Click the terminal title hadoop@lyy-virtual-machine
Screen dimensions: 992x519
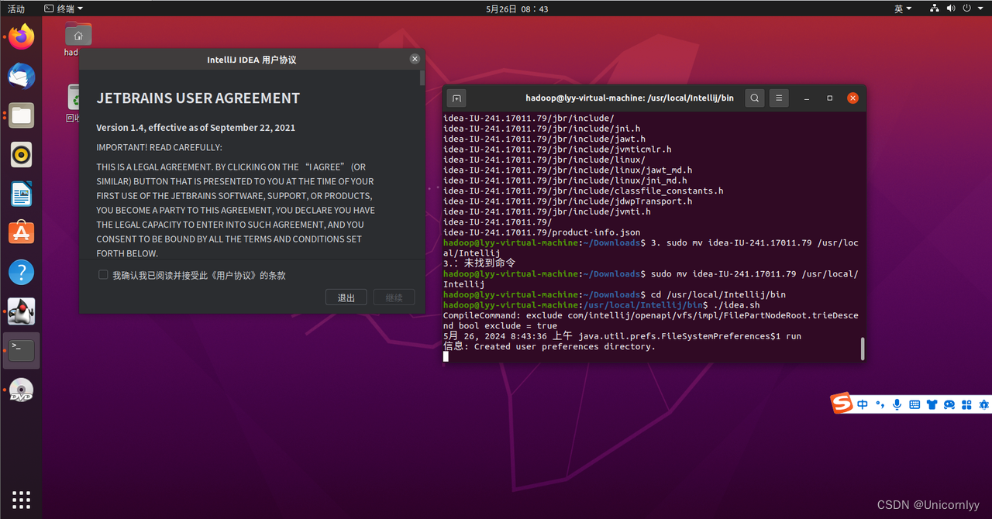click(x=629, y=98)
